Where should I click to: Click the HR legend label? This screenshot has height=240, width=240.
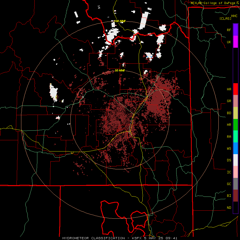tap(229, 125)
